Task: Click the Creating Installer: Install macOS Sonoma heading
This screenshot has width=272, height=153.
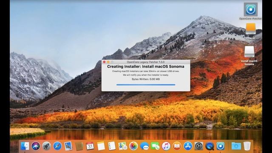Action: click(x=146, y=66)
